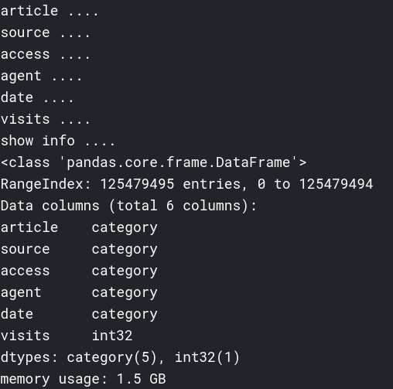Image resolution: width=393 pixels, height=389 pixels.
Task: Click the 'article ....' output line
Action: (x=50, y=11)
